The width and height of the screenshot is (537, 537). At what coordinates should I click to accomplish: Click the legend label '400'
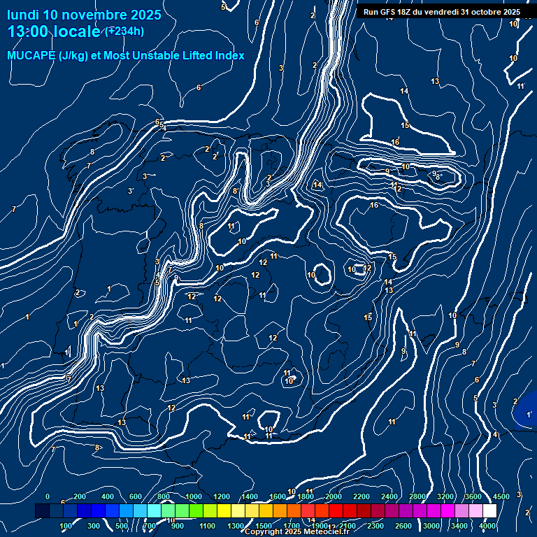click(108, 496)
